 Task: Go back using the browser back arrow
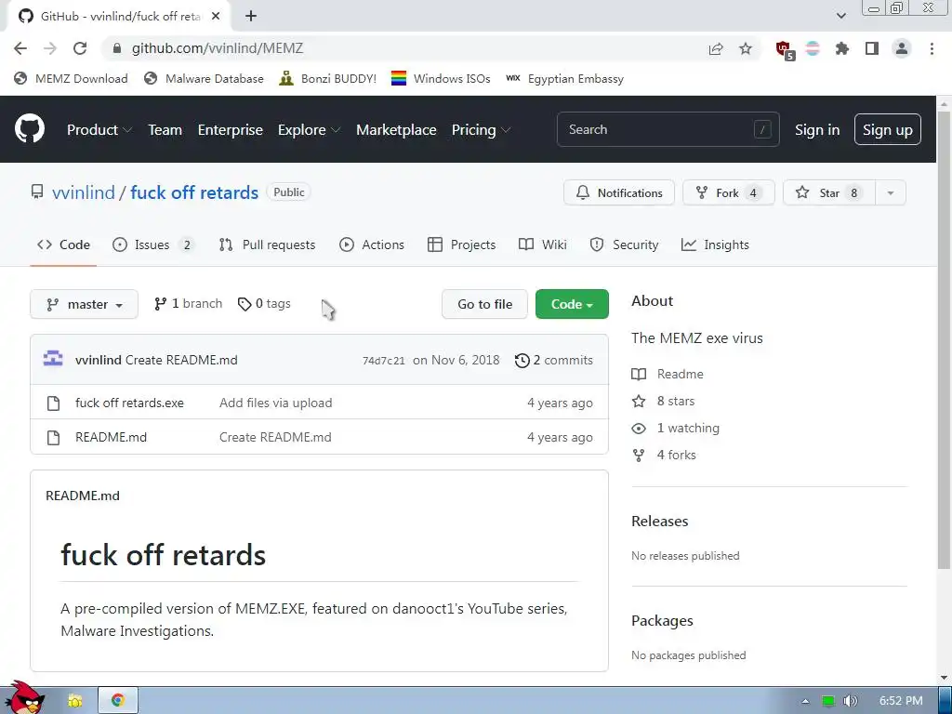point(20,48)
